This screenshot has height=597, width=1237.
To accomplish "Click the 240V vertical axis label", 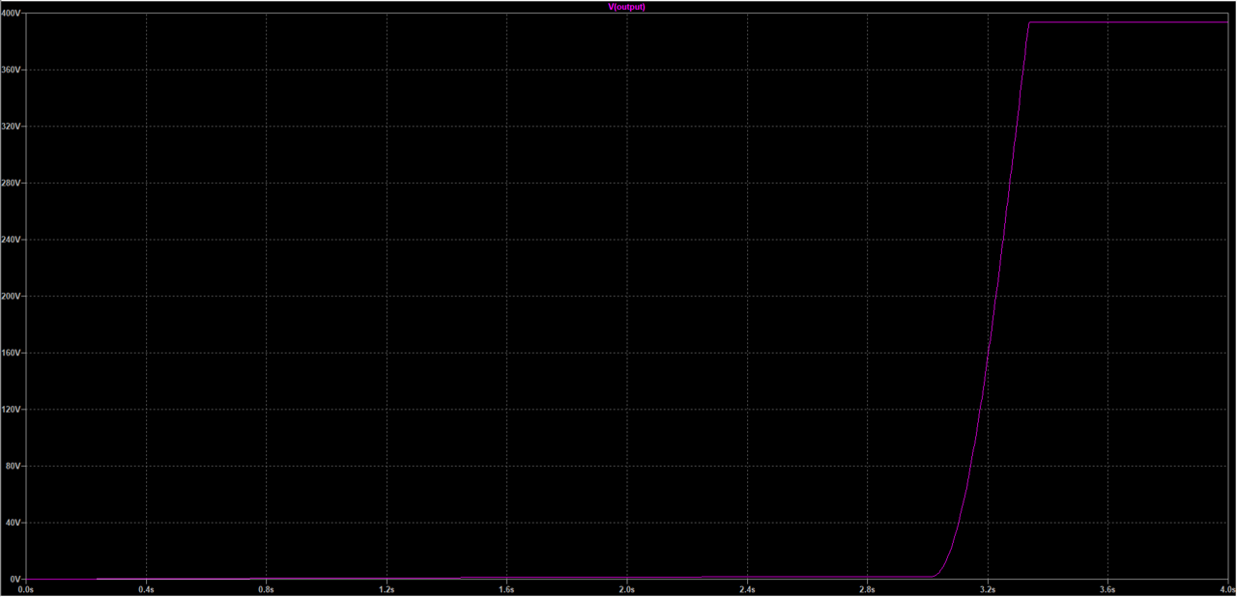I will coord(12,240).
